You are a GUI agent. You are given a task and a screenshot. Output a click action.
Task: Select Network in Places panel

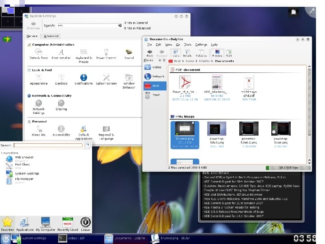tap(155, 76)
